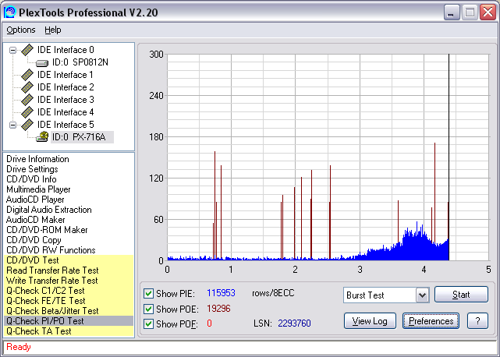
Task: Select IDE Interface 2 label
Action: (66, 87)
